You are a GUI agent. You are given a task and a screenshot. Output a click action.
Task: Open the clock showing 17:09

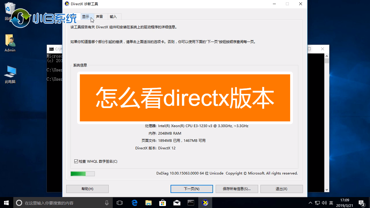345,203
